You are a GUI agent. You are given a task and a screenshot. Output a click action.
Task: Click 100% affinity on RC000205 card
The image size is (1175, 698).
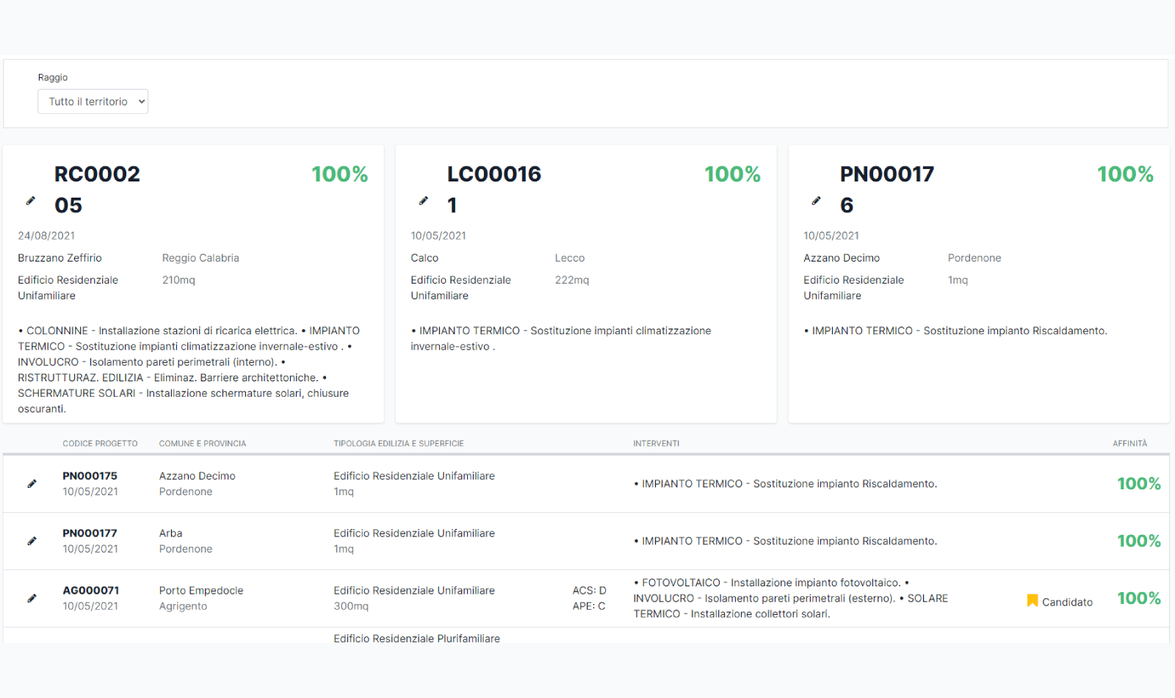tap(339, 174)
